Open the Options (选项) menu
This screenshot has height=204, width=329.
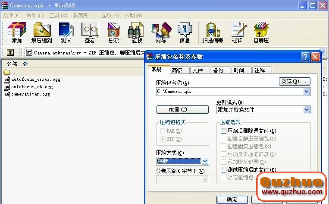point(110,16)
